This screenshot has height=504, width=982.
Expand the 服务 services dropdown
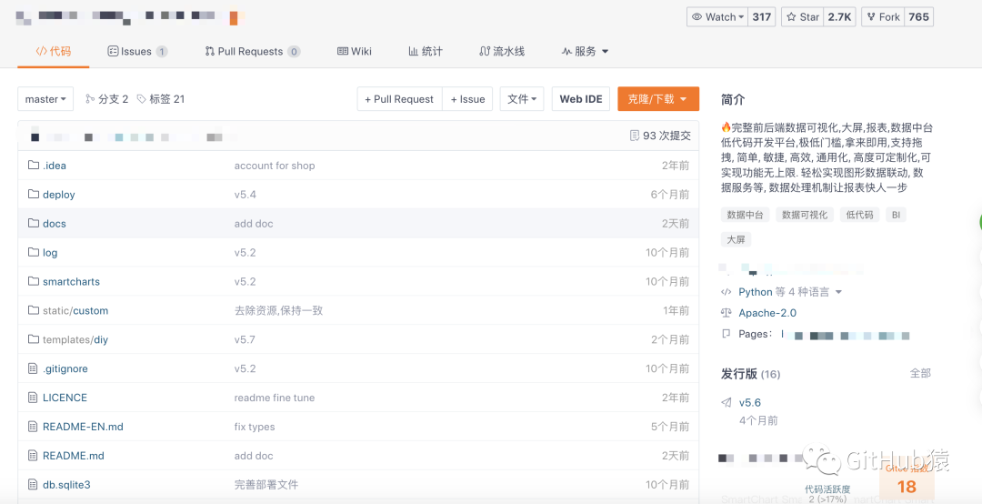[x=585, y=52]
